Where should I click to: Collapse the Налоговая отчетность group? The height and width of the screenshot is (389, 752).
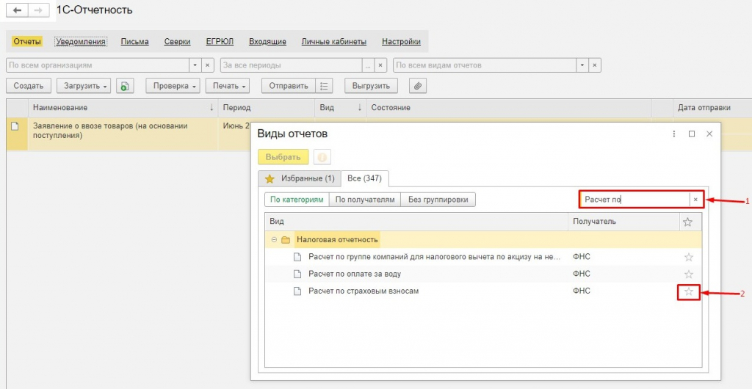[x=274, y=239]
